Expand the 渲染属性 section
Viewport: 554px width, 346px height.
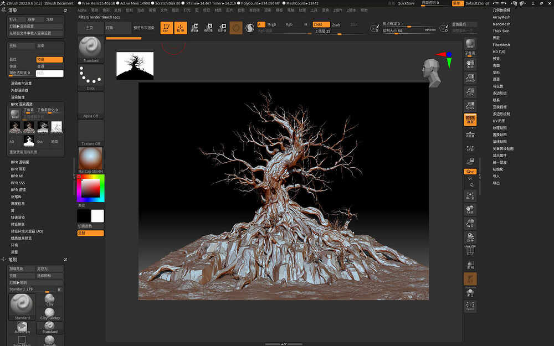point(18,97)
